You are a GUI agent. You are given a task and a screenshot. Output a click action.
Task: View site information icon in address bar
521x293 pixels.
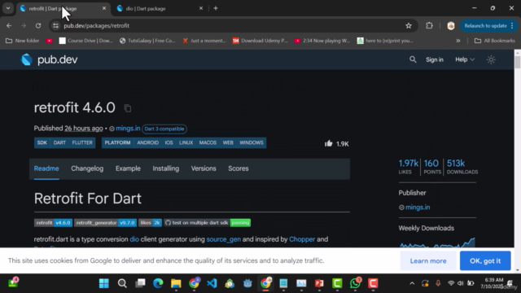55,25
